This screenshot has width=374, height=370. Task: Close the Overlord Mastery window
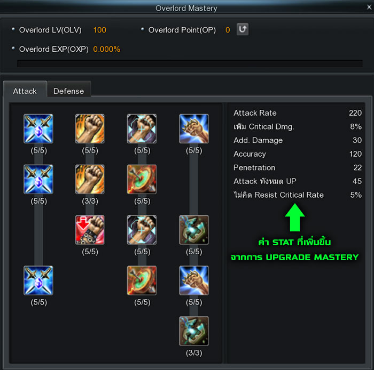369,7
